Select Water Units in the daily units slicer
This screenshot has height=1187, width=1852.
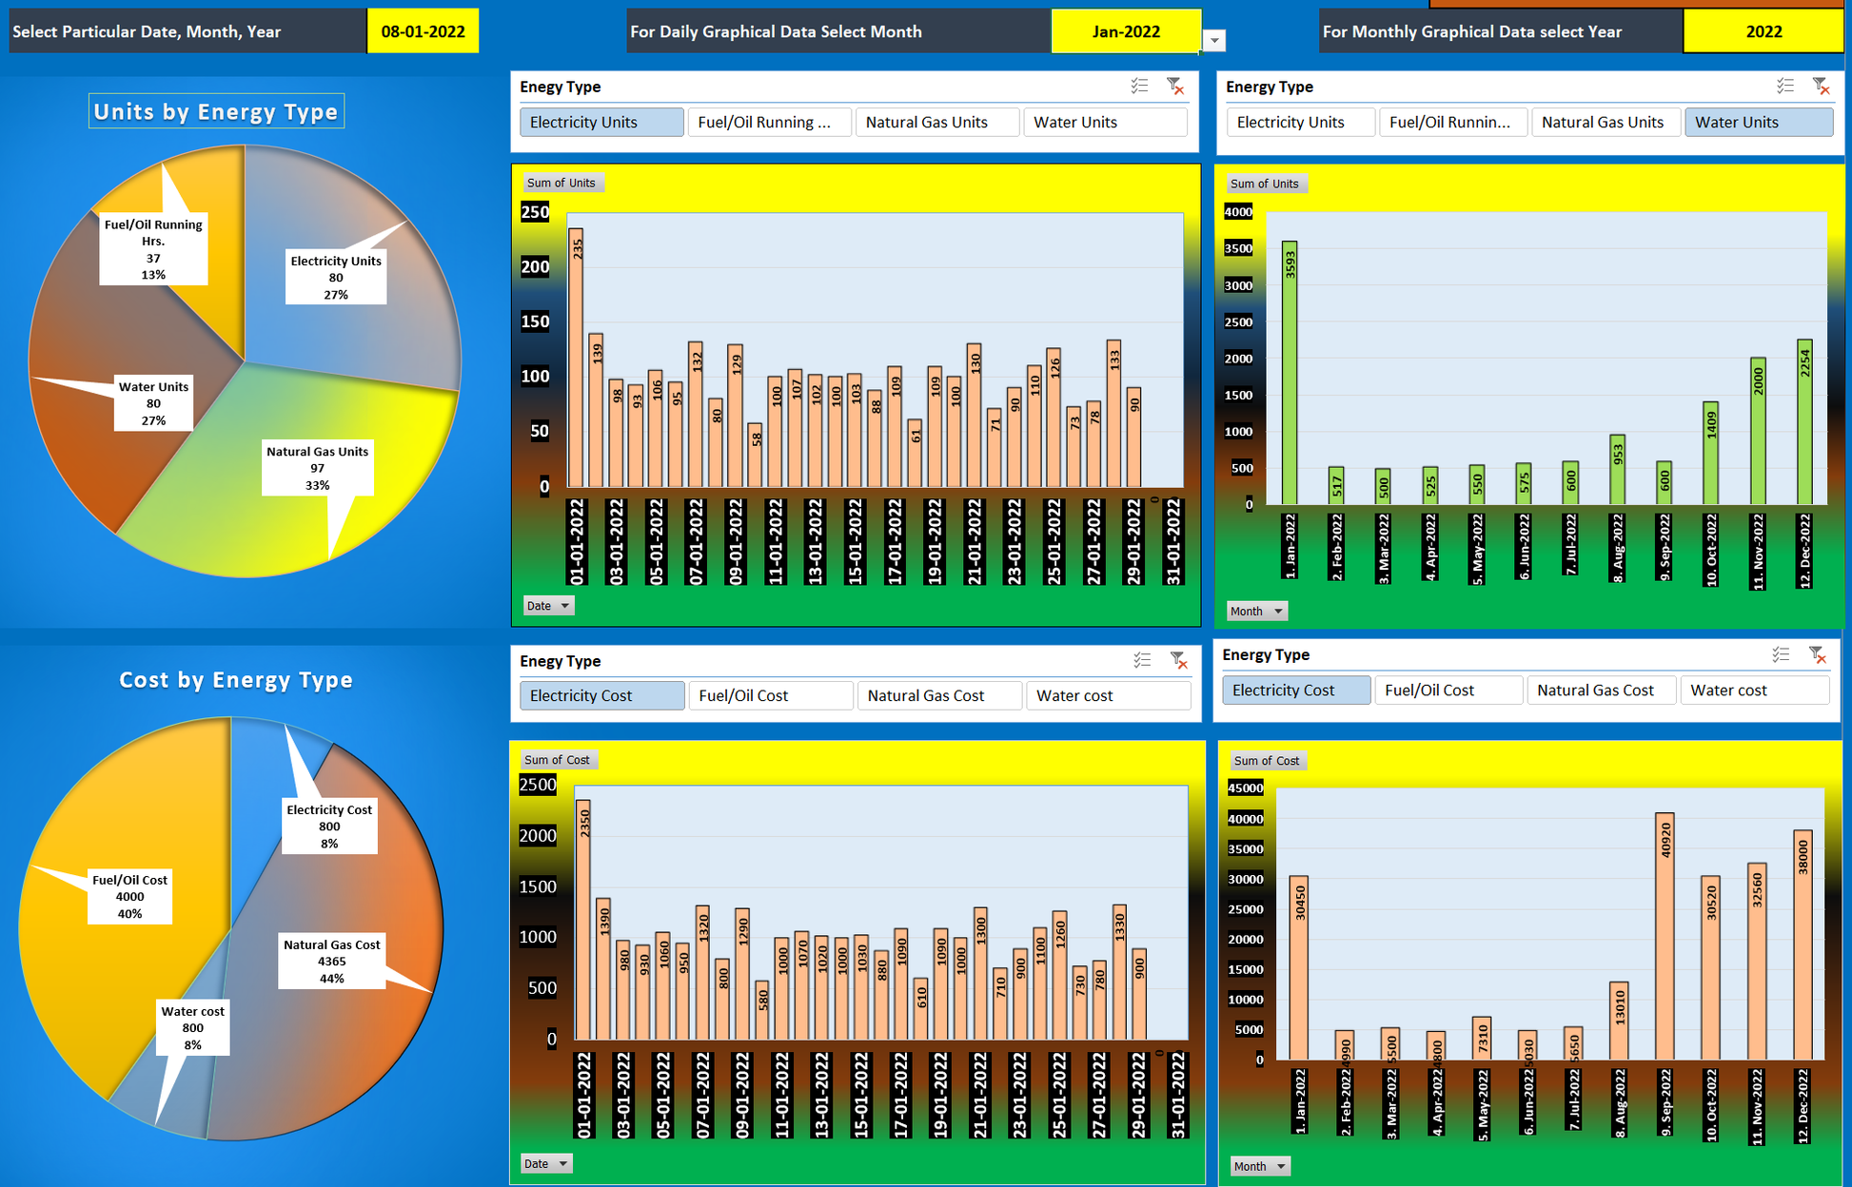click(1105, 122)
